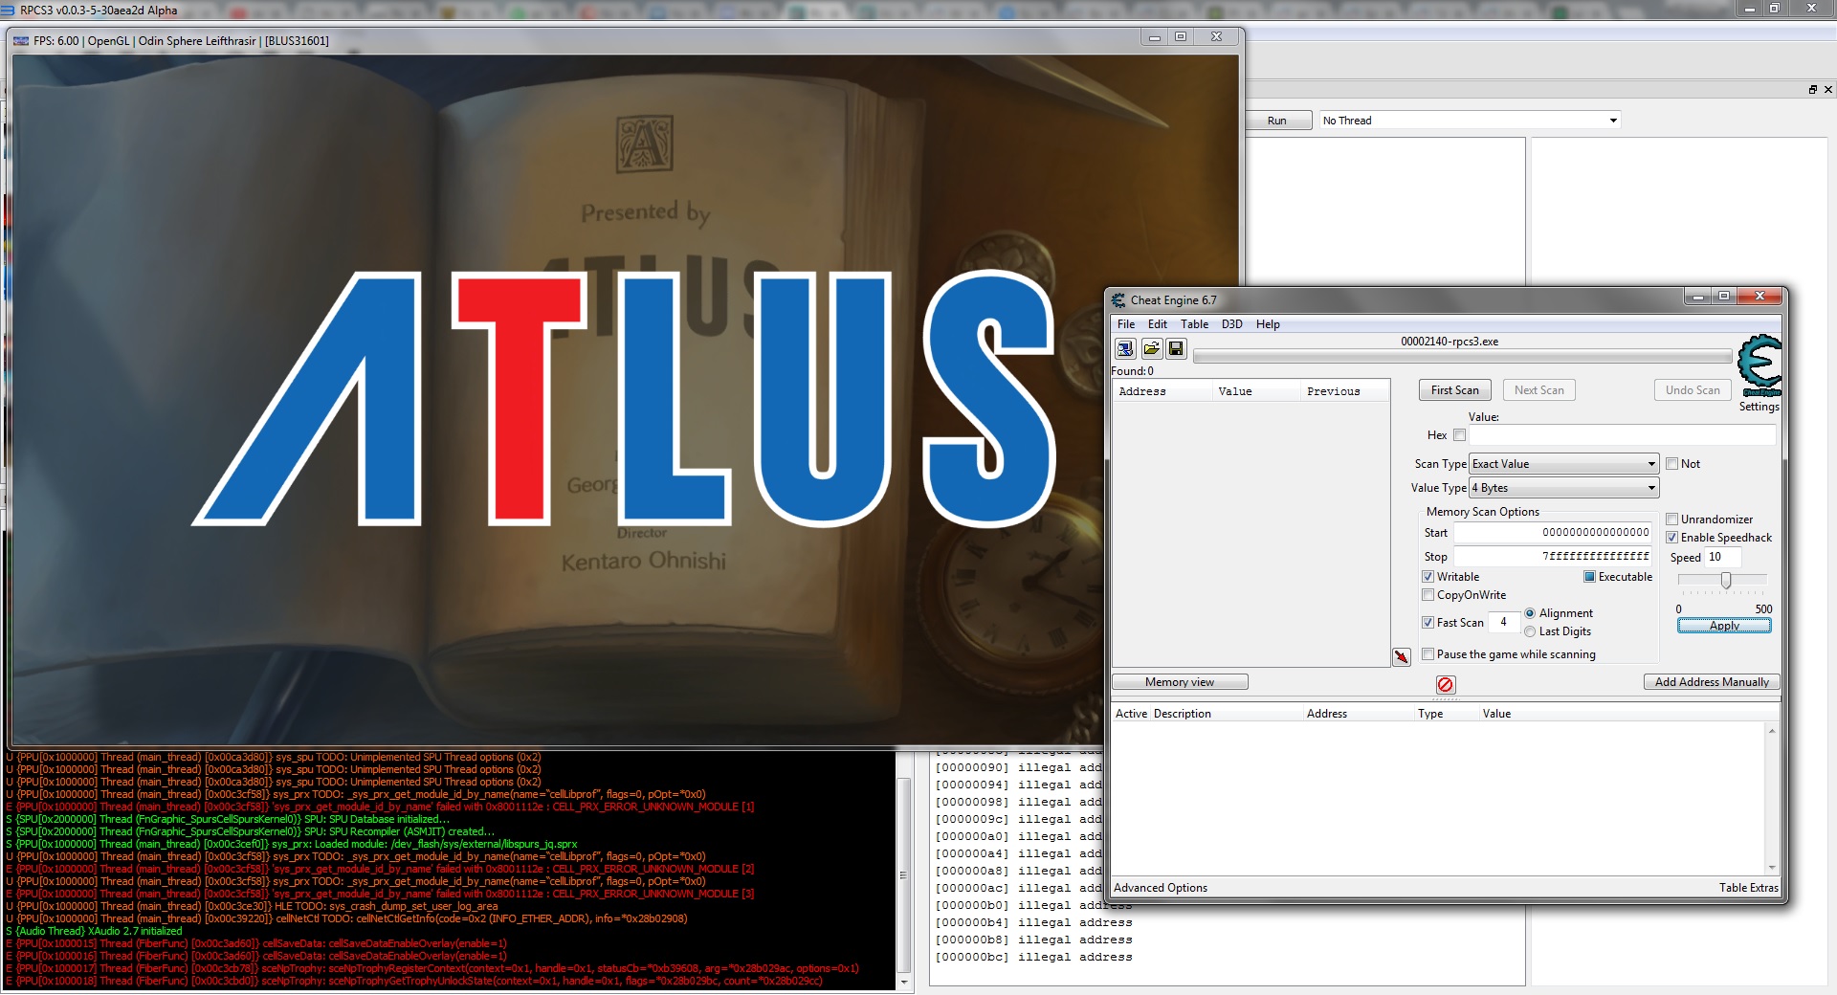Click the Value column header in results list
Viewport: 1837px width, 995px height.
[x=1255, y=391]
